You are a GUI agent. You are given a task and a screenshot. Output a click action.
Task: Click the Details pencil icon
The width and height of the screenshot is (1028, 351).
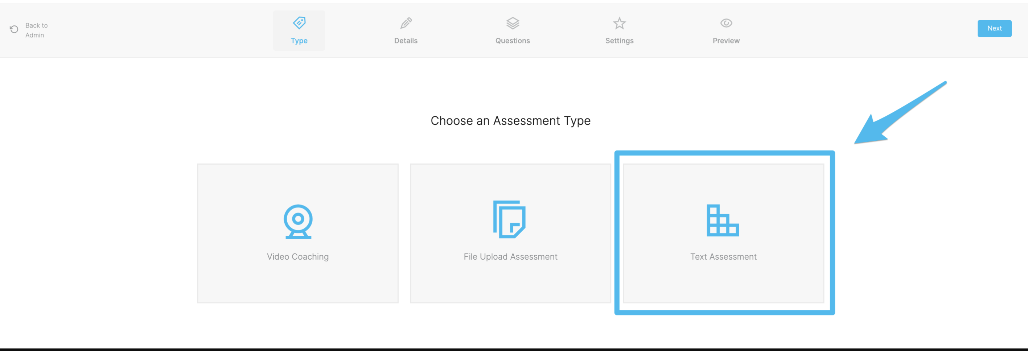tap(406, 23)
